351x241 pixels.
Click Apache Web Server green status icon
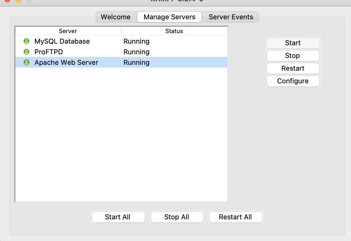pyautogui.click(x=26, y=62)
